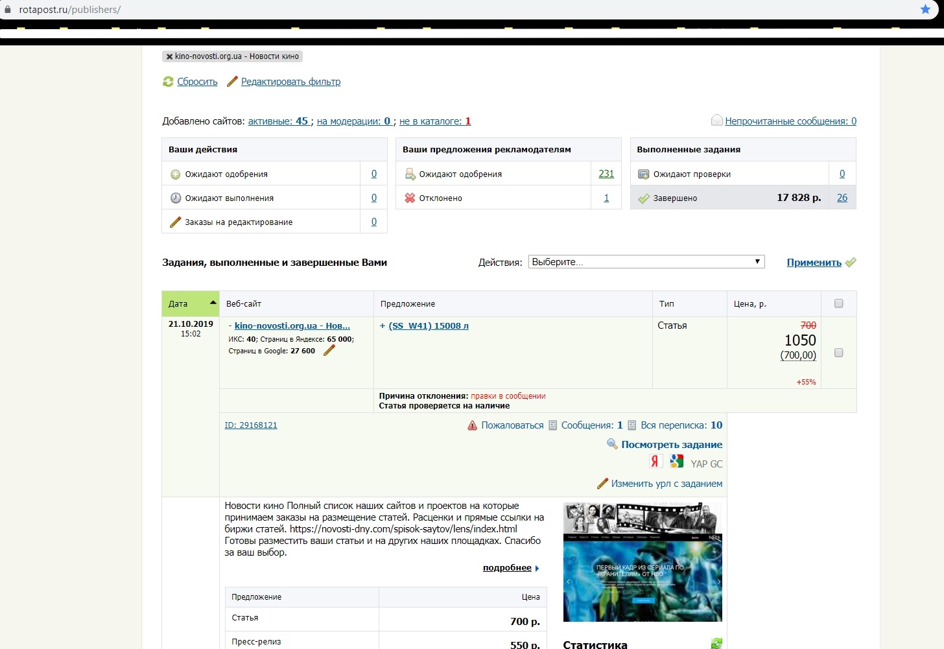Open count 0 for Заказы на редактирование
Image resolution: width=944 pixels, height=649 pixels.
(x=374, y=222)
